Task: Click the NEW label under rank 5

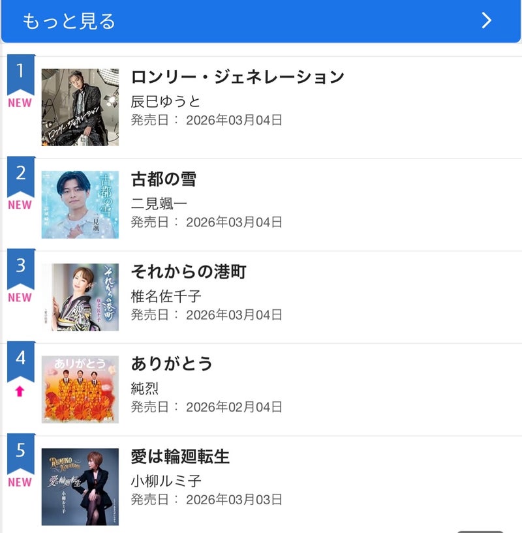Action: 20,482
